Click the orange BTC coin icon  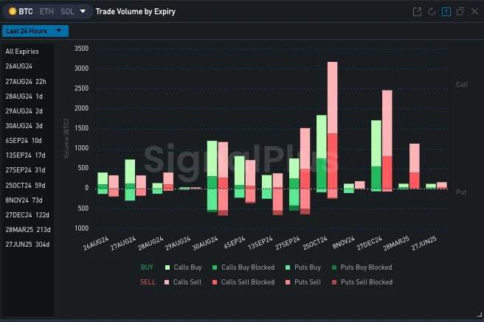pos(12,12)
